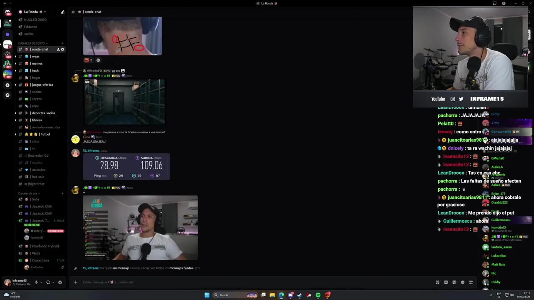Select the weas text channel
This screenshot has height=300, width=534.
(x=41, y=56)
